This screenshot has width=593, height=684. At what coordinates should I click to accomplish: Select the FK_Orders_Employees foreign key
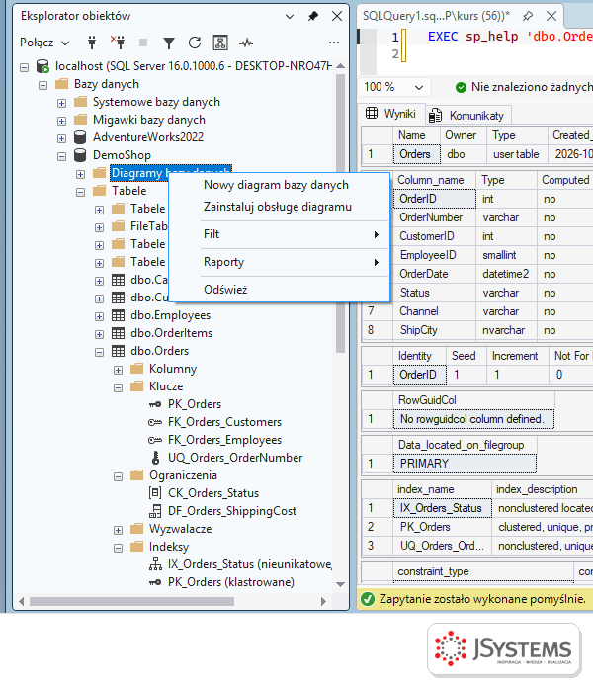(224, 440)
